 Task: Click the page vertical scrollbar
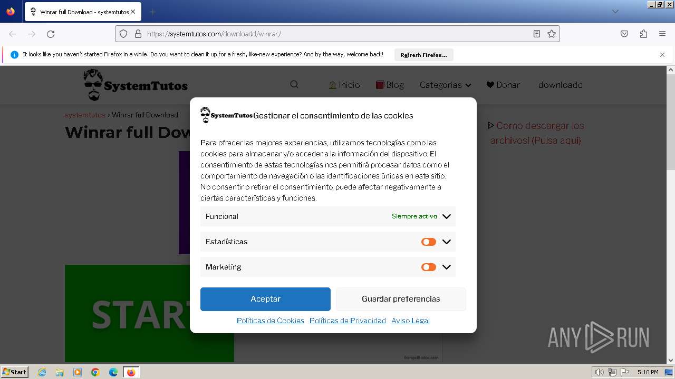671,122
